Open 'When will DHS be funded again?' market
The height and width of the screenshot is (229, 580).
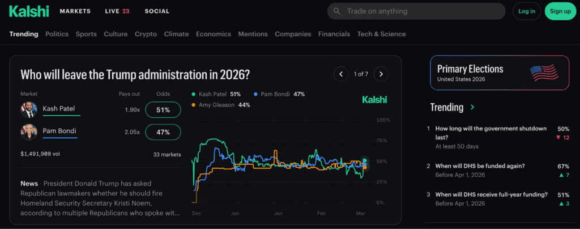point(480,166)
